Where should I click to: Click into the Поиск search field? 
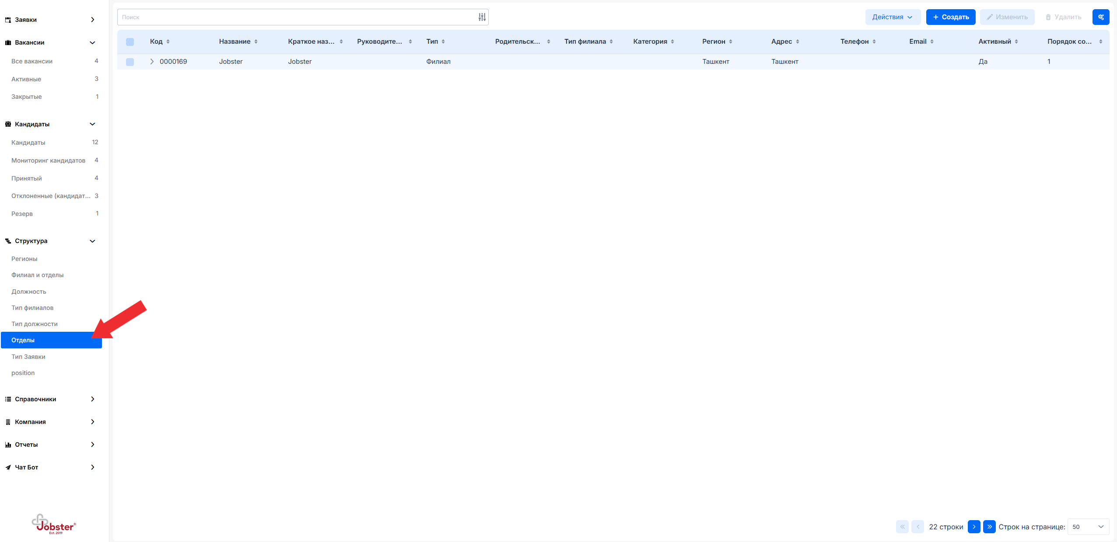298,17
